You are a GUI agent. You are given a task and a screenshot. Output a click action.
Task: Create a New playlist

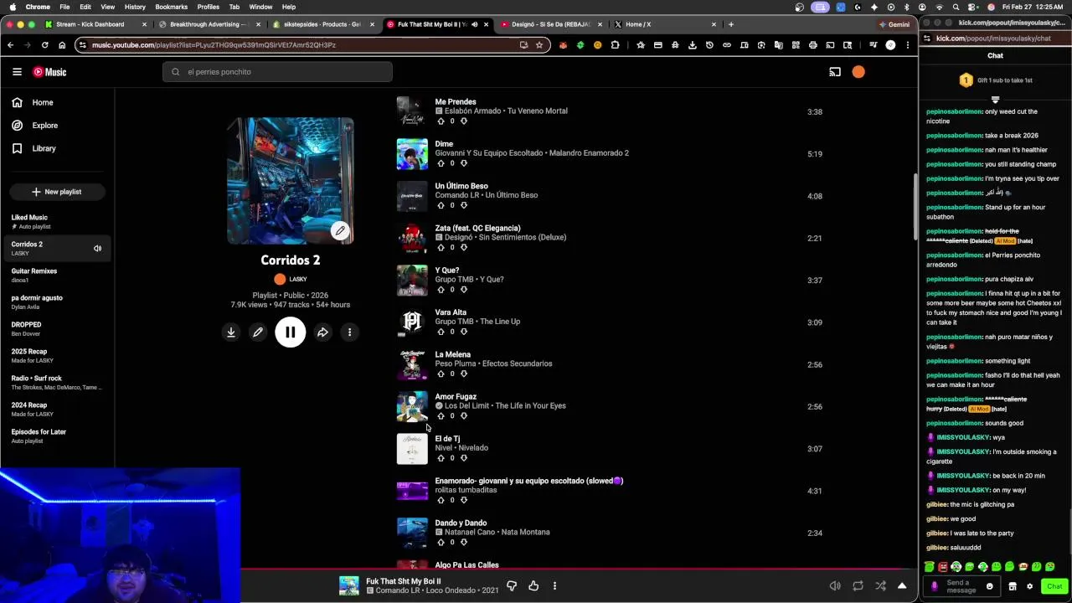pyautogui.click(x=57, y=192)
